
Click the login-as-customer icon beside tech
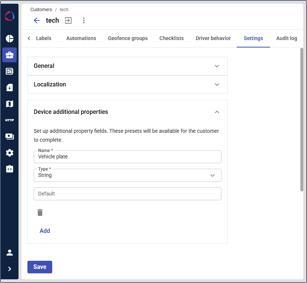click(68, 20)
